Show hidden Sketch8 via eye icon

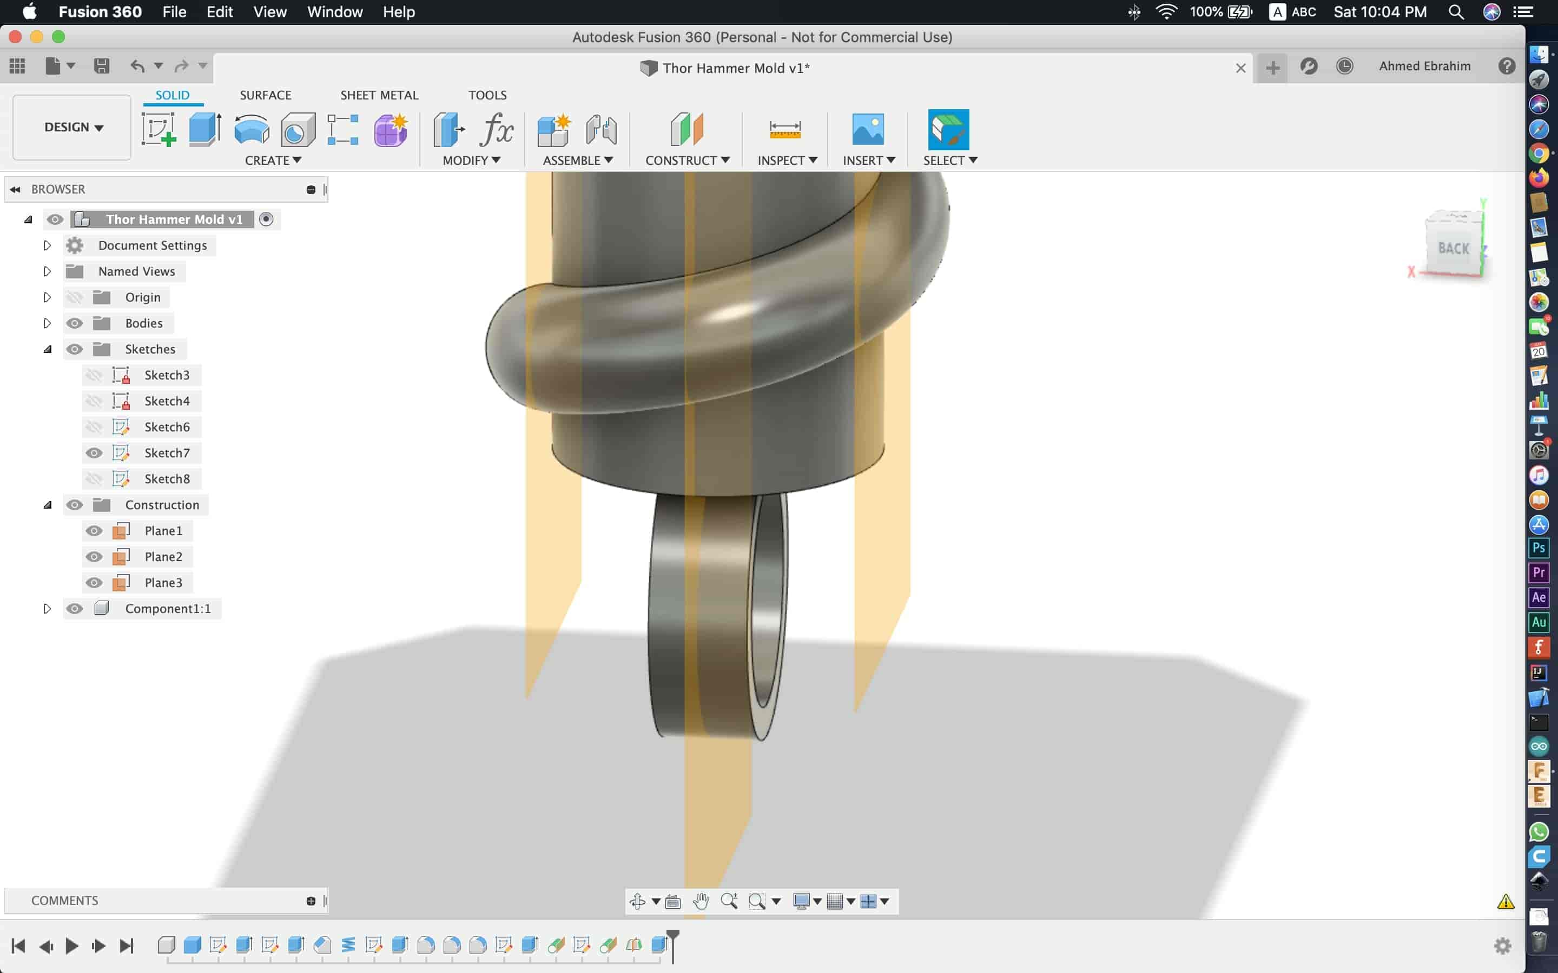94,479
